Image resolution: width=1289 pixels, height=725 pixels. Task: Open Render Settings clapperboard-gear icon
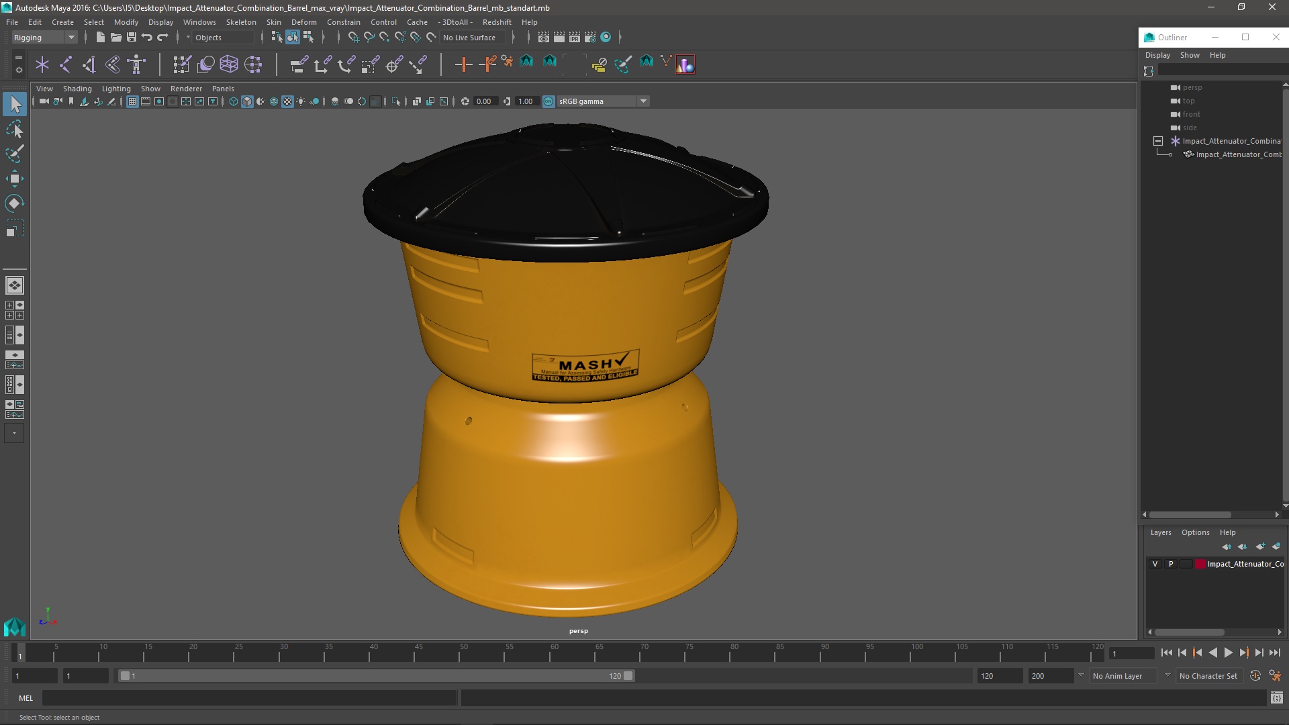point(590,38)
